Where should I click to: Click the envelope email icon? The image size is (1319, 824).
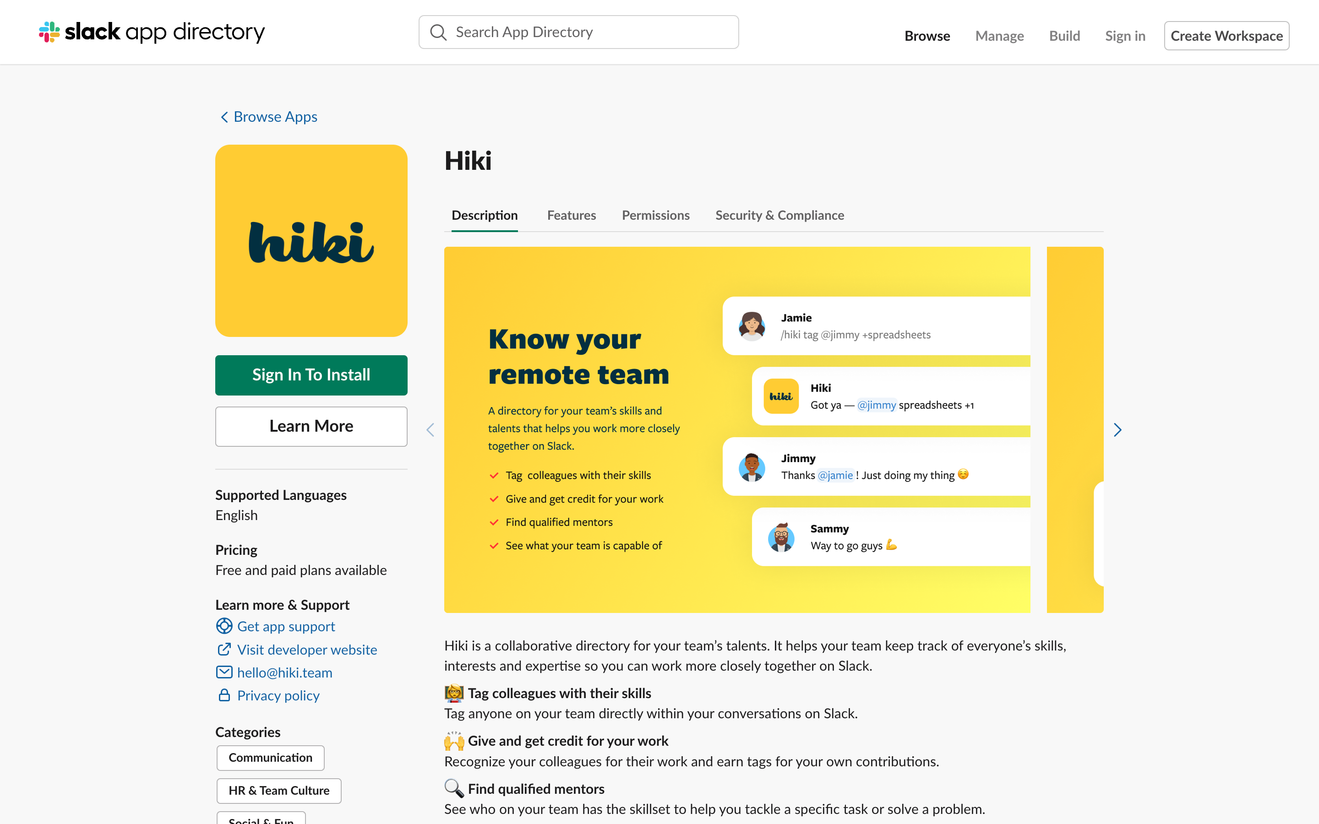224,672
